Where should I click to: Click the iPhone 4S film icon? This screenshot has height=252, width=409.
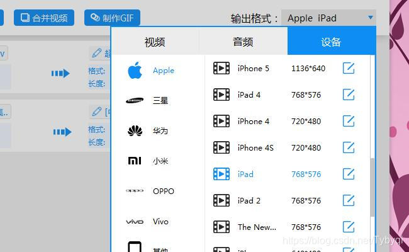pyautogui.click(x=221, y=147)
